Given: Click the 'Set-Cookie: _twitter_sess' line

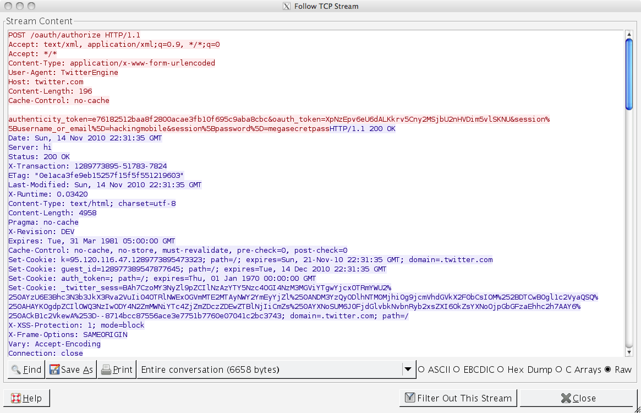Looking at the screenshot, I should click(x=303, y=302).
